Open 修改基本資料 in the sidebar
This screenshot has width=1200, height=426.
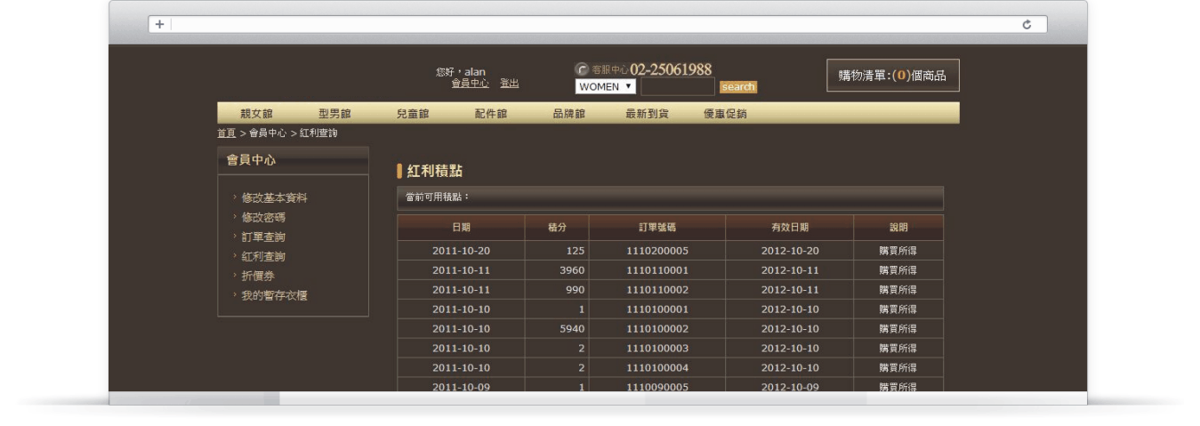click(x=274, y=197)
